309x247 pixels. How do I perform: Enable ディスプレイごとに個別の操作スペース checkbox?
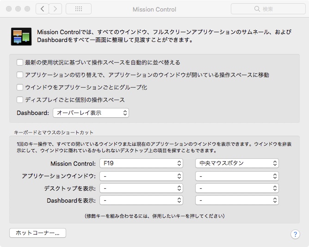click(20, 100)
